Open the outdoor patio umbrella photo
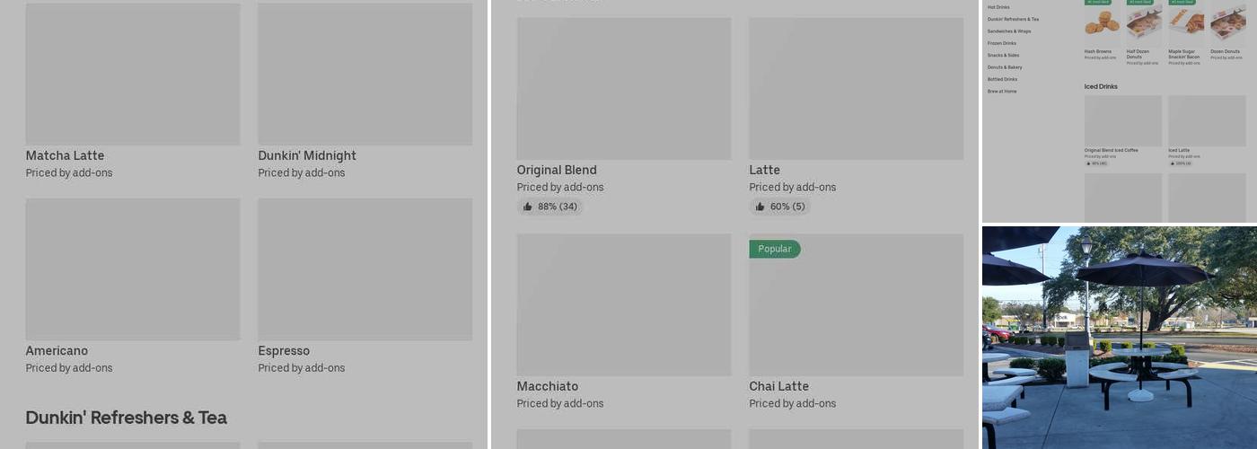1257x449 pixels. tap(1119, 337)
